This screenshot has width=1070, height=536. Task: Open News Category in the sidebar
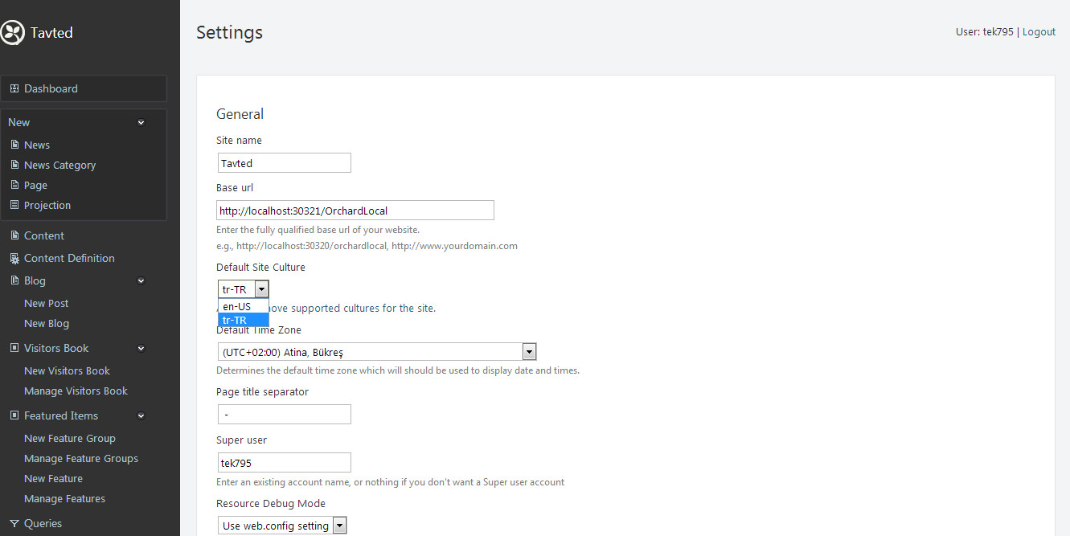click(x=59, y=165)
